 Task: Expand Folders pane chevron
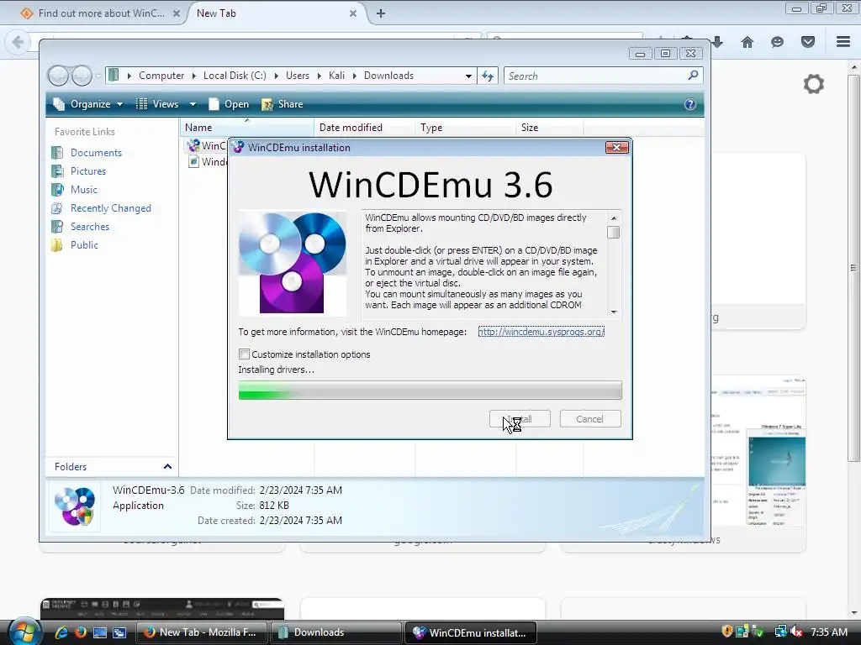[x=167, y=466]
